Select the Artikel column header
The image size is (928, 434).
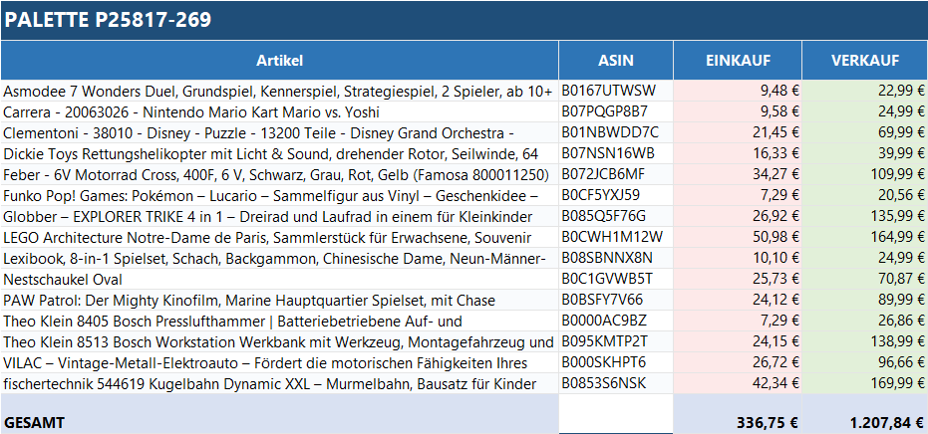[279, 60]
